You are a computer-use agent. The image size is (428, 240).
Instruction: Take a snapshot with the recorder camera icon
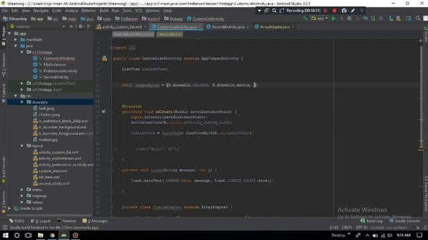pos(344,11)
